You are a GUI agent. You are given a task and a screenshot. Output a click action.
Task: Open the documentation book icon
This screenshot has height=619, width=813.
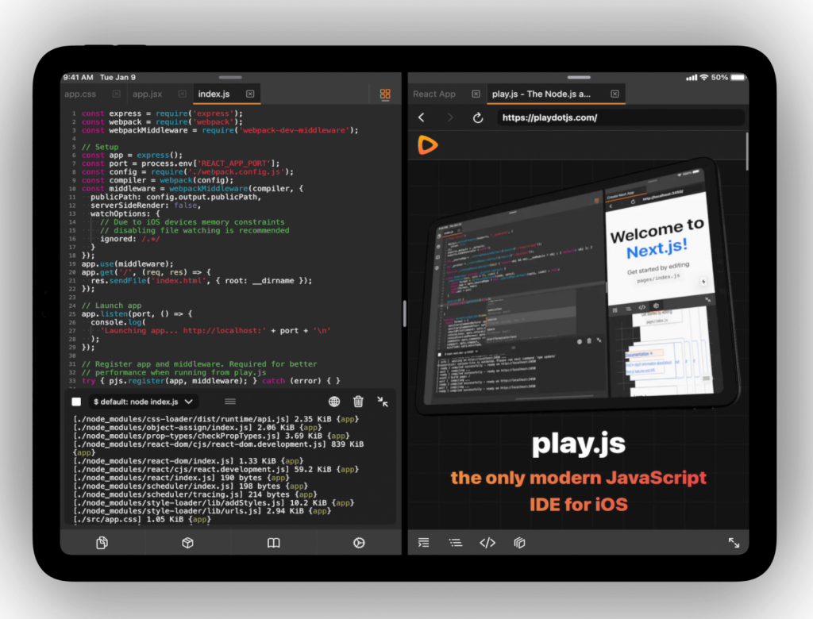[x=273, y=543]
